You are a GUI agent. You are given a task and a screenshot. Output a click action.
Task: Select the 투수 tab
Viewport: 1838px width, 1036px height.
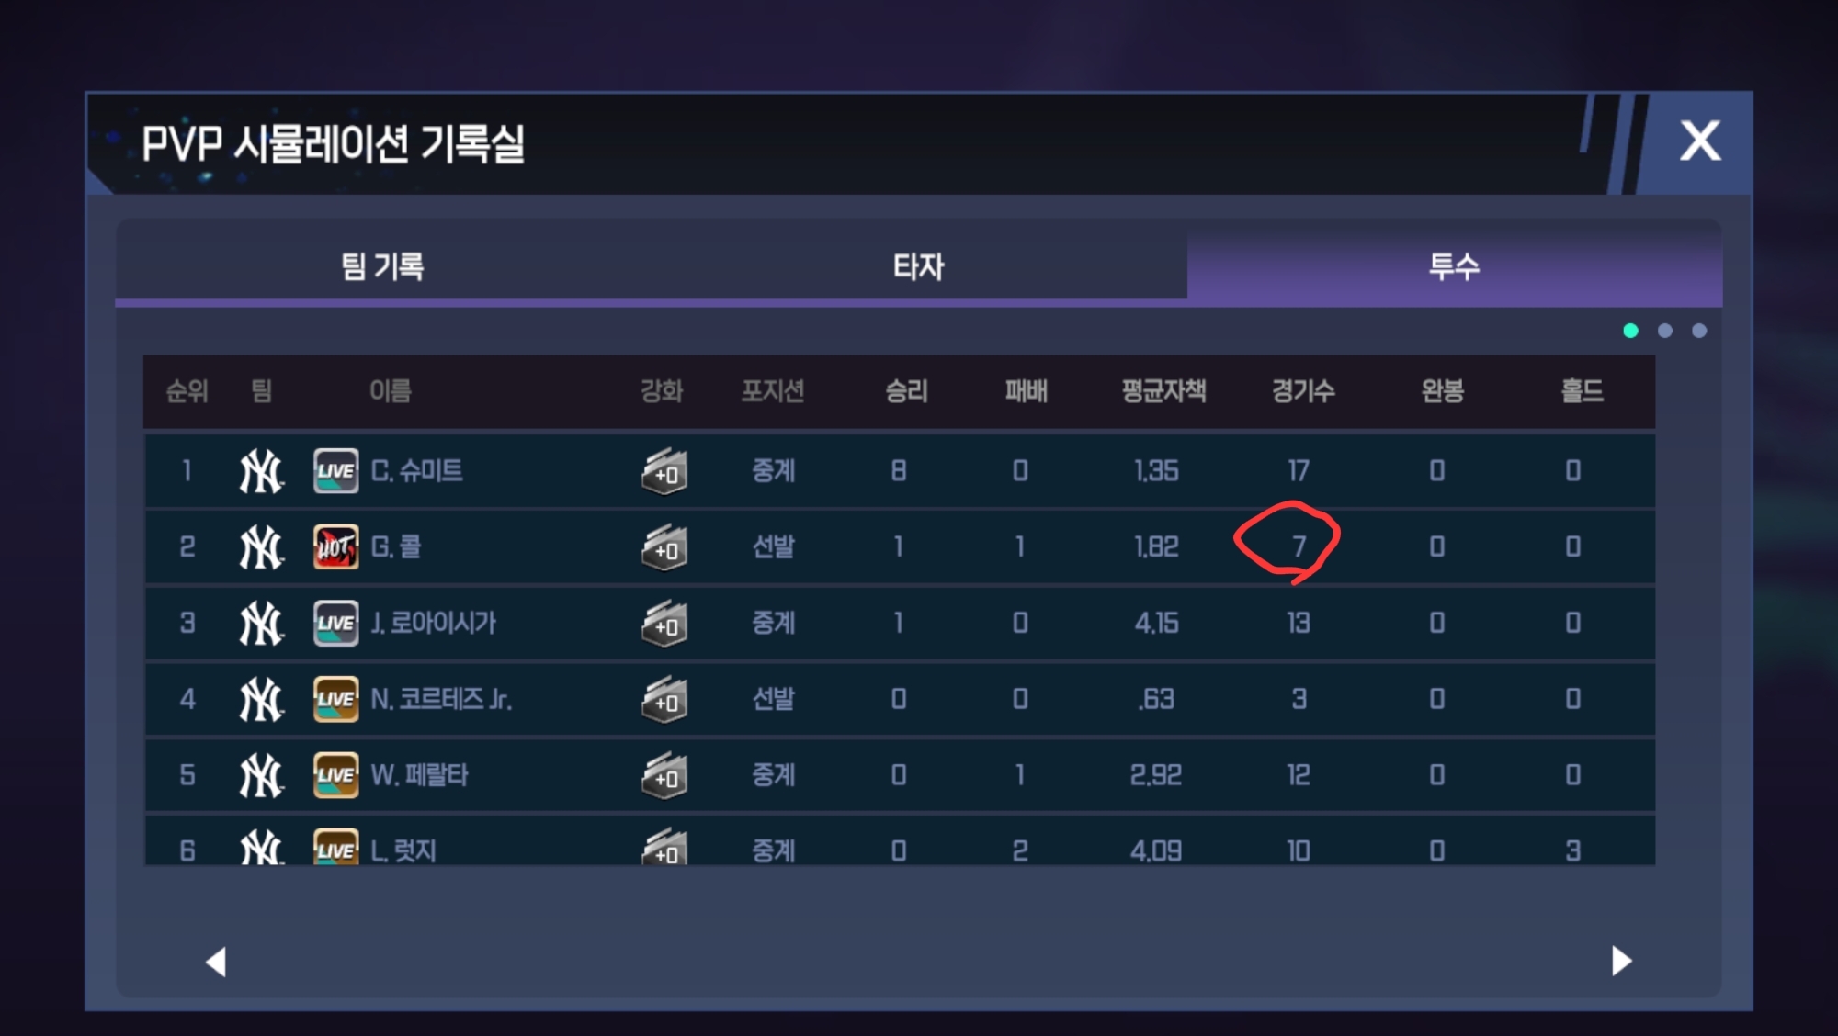coord(1454,266)
